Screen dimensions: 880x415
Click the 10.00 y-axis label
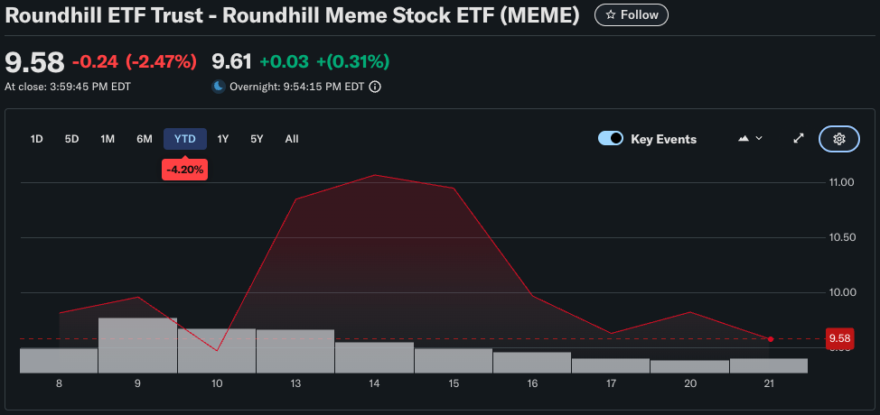point(842,292)
